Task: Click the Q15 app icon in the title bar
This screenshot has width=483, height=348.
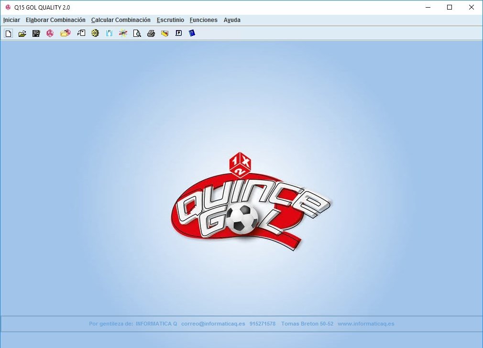Action: click(8, 7)
